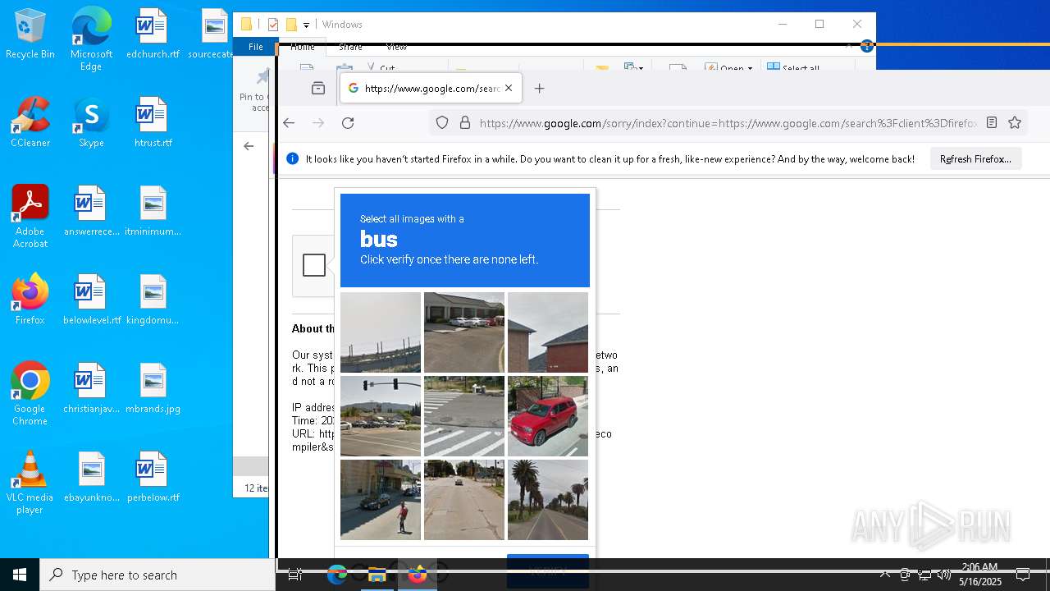The height and width of the screenshot is (591, 1050).
Task: Open Google Chrome desktop shortcut
Action: coord(30,394)
